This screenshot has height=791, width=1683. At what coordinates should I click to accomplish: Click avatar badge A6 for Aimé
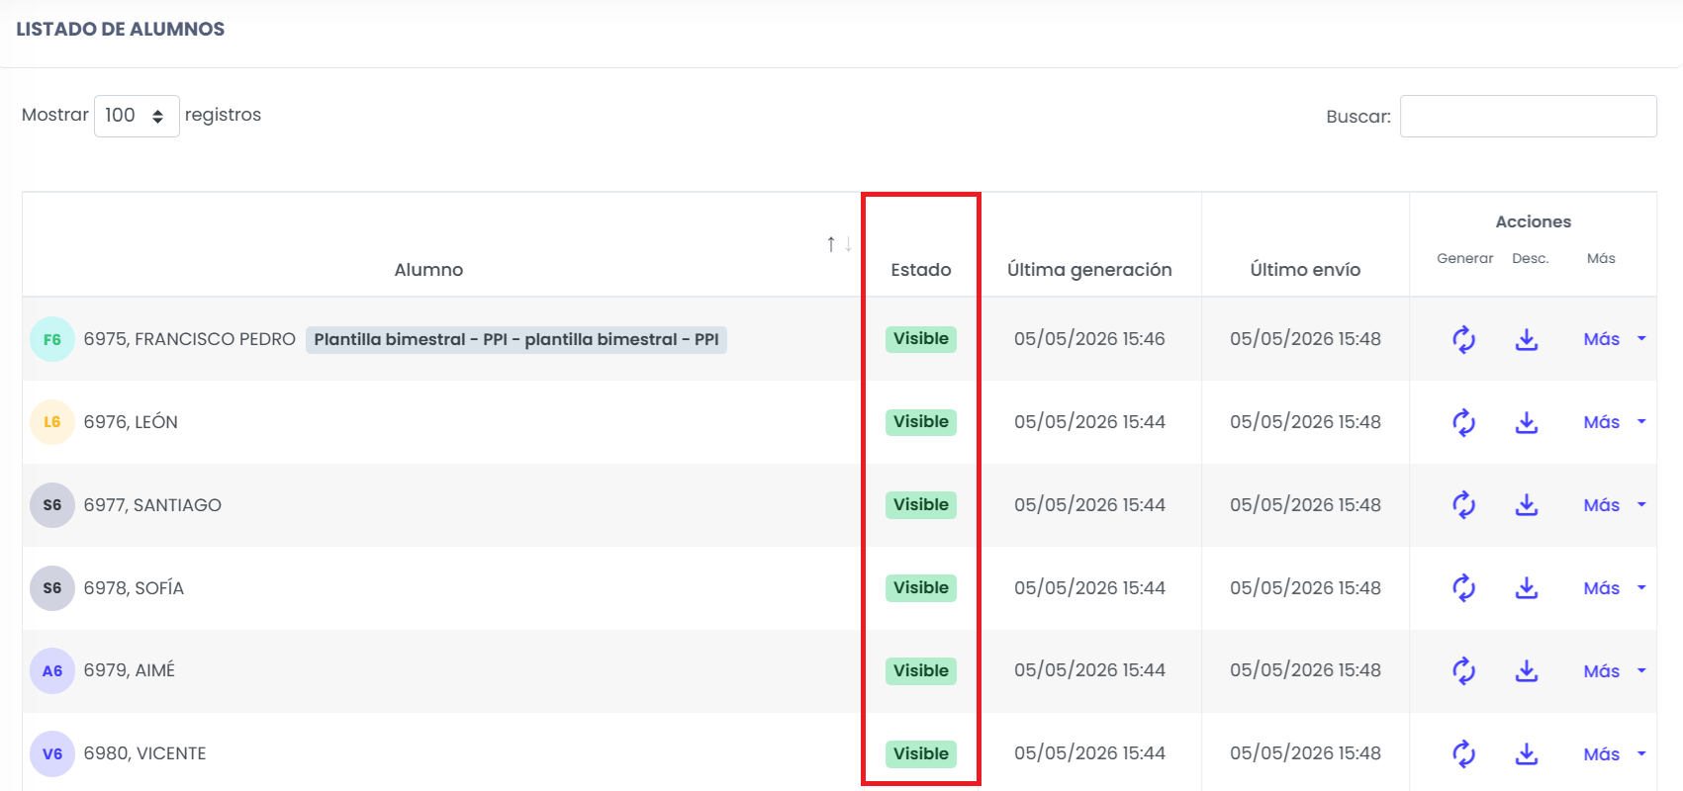[52, 671]
